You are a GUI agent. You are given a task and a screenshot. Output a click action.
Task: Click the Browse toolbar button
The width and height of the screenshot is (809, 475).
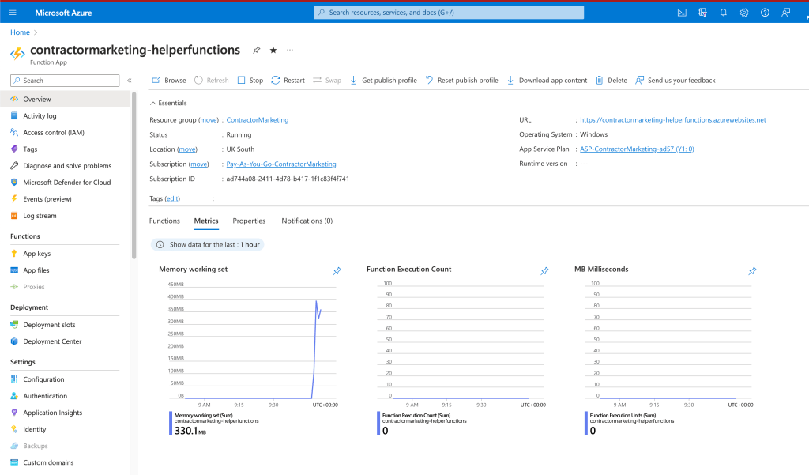pyautogui.click(x=169, y=80)
